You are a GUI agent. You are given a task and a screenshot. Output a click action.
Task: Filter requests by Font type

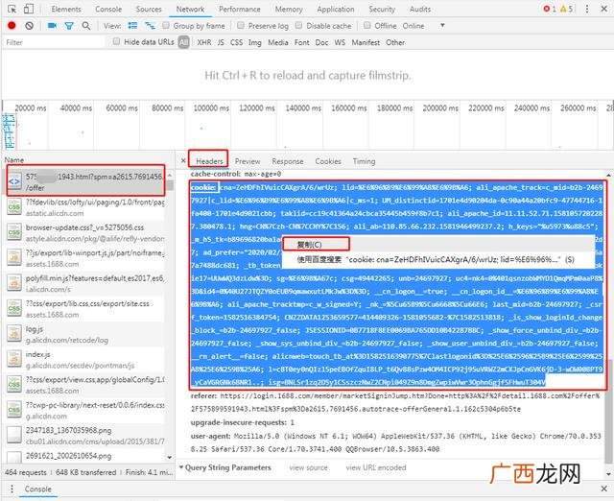[x=302, y=42]
